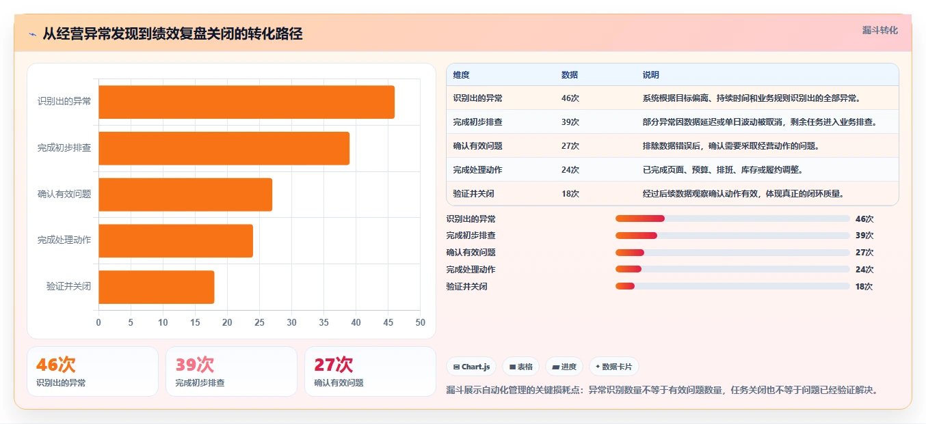Click the 确认有效问题 progress bar showing 27次

732,253
